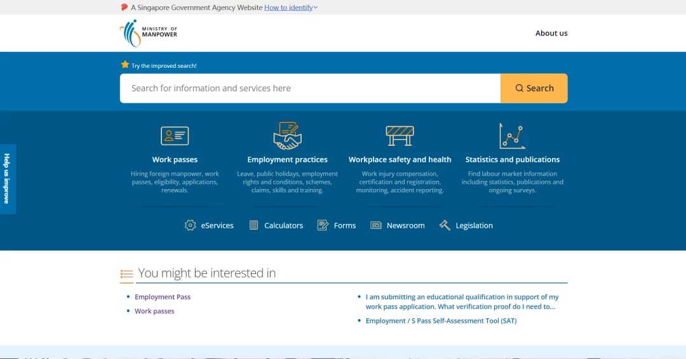Open the eServices menu link

[217, 225]
